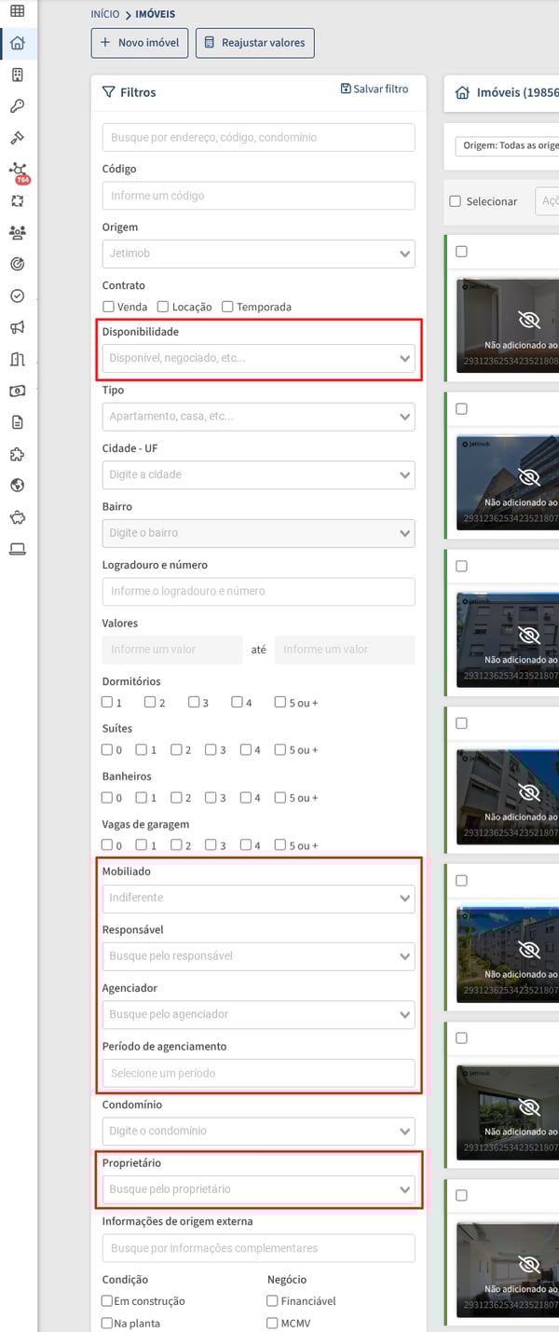This screenshot has width=559, height=1332.
Task: Expand the Mobiliado dropdown
Action: click(x=258, y=898)
